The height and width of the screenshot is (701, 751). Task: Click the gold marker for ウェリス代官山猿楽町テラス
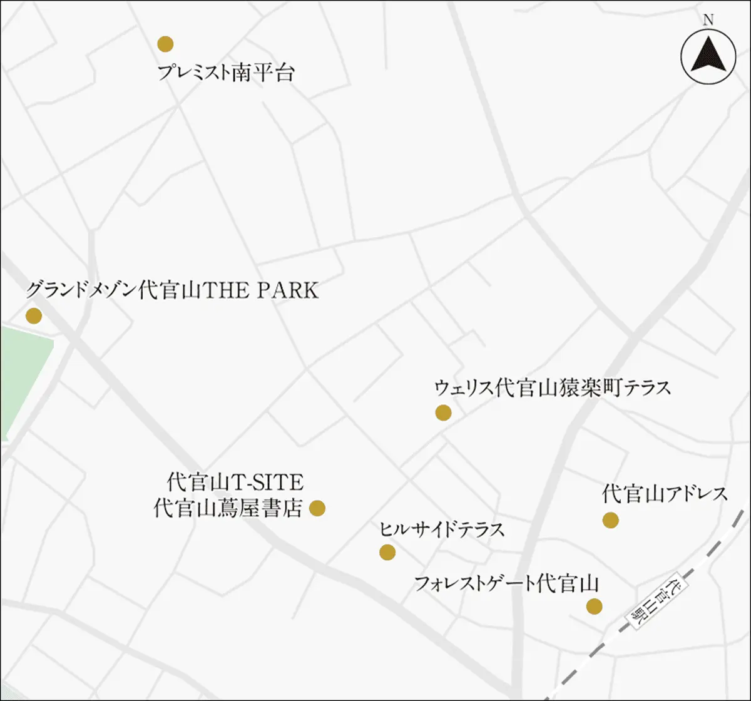(x=443, y=412)
